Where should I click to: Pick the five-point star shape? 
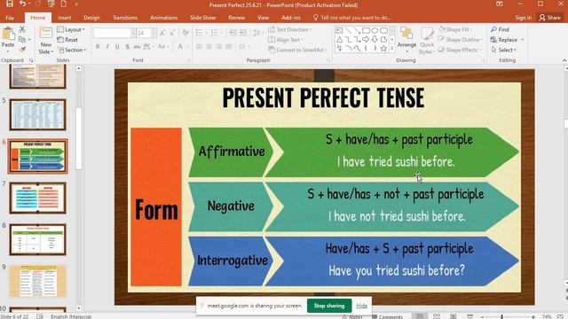383,49
